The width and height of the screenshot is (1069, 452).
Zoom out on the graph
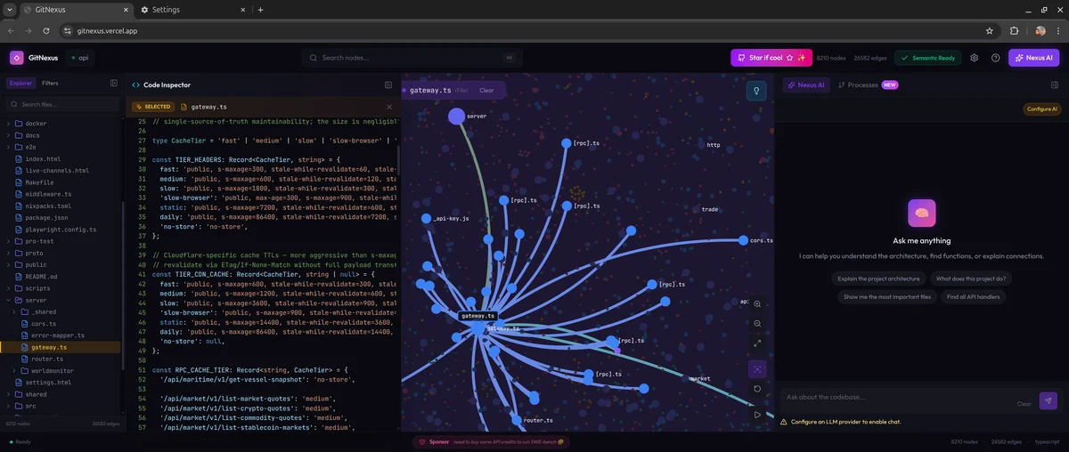(757, 324)
